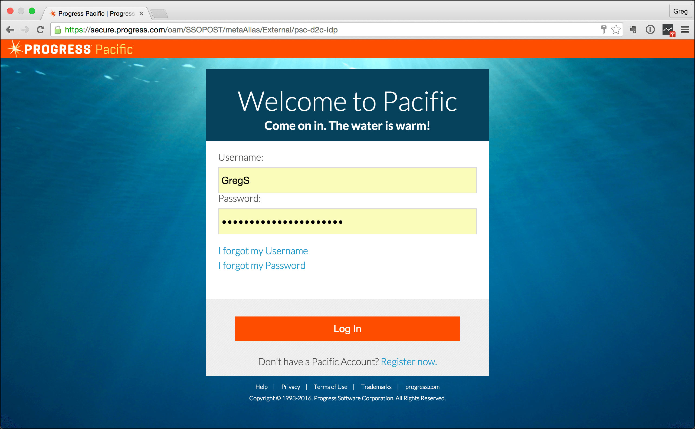Click the Evernote elephant extension icon
The image size is (695, 429).
click(633, 29)
